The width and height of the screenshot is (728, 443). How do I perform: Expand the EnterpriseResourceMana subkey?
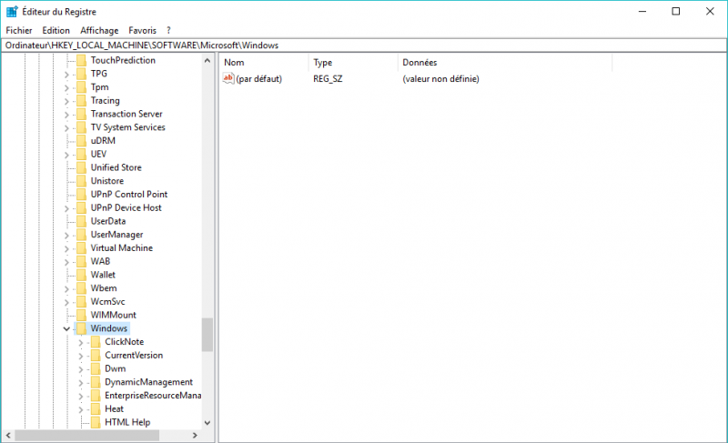[81, 397]
